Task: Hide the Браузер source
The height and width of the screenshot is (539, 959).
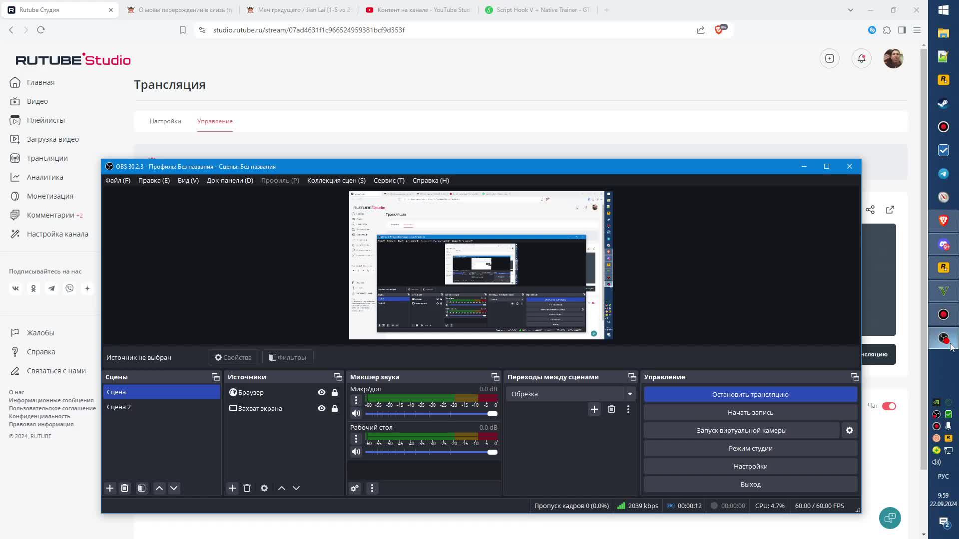Action: coord(322,392)
